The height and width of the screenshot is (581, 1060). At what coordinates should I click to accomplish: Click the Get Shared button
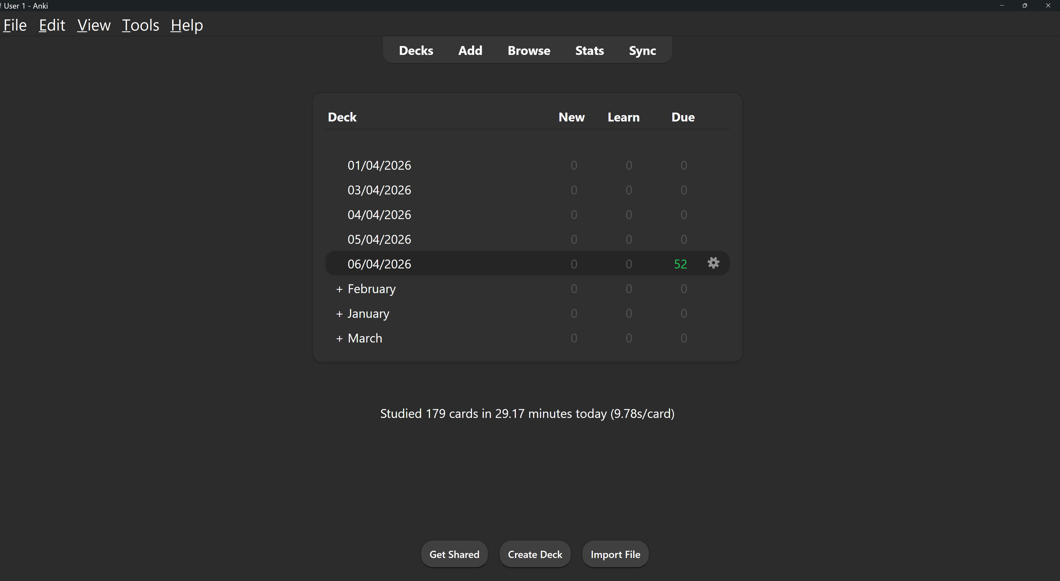pyautogui.click(x=454, y=554)
